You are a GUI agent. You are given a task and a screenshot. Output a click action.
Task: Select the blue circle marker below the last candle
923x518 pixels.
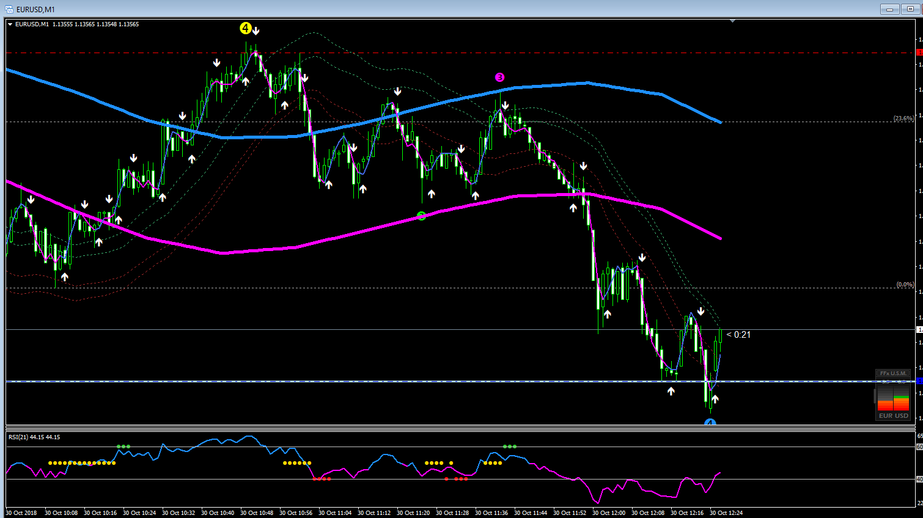coord(710,422)
